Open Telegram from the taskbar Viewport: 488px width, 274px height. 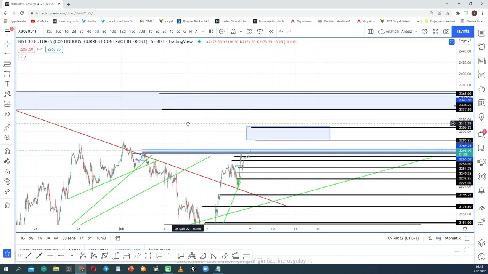pyautogui.click(x=106, y=269)
